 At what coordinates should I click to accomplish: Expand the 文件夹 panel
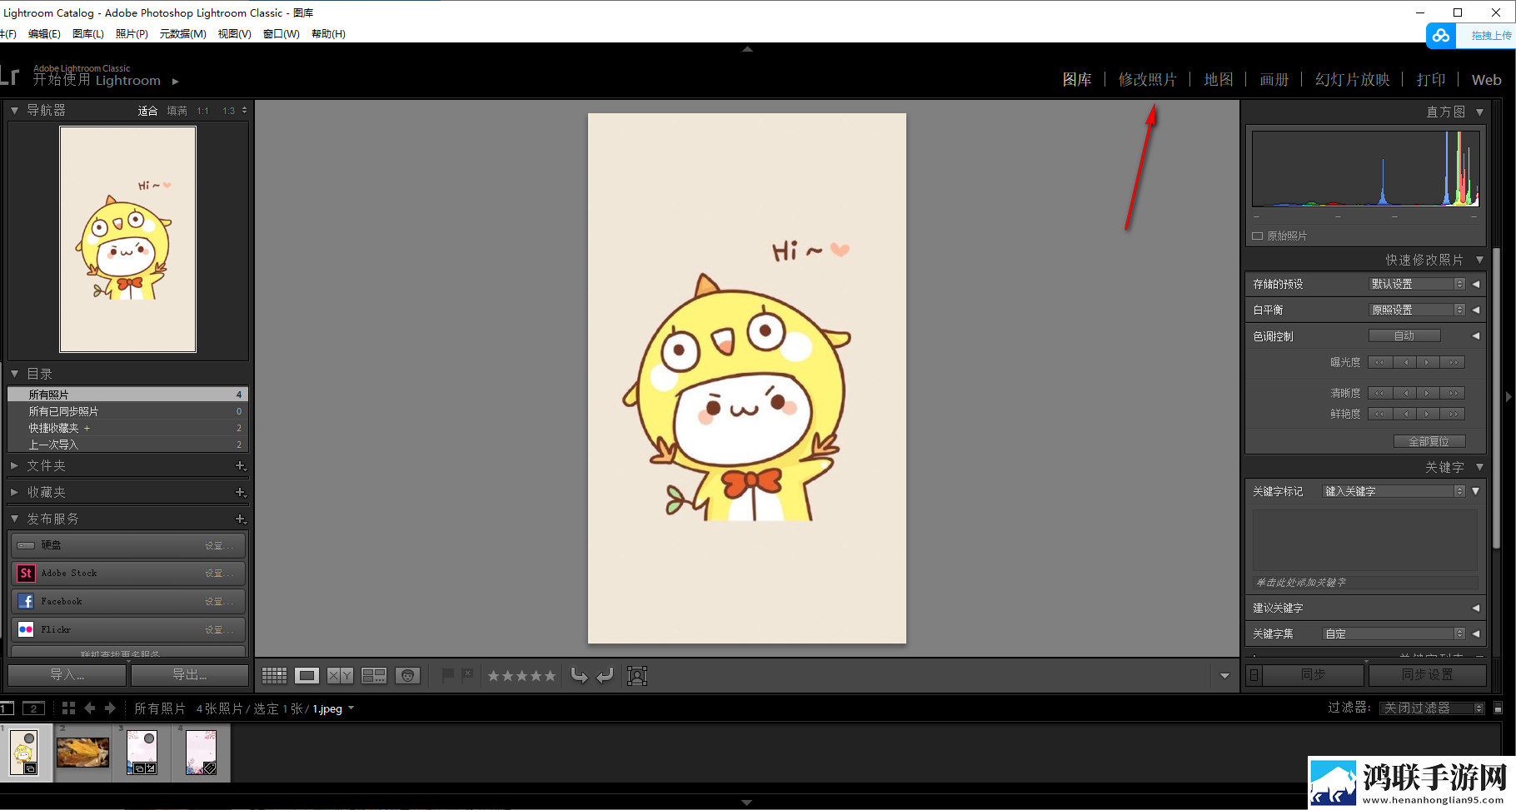(14, 466)
